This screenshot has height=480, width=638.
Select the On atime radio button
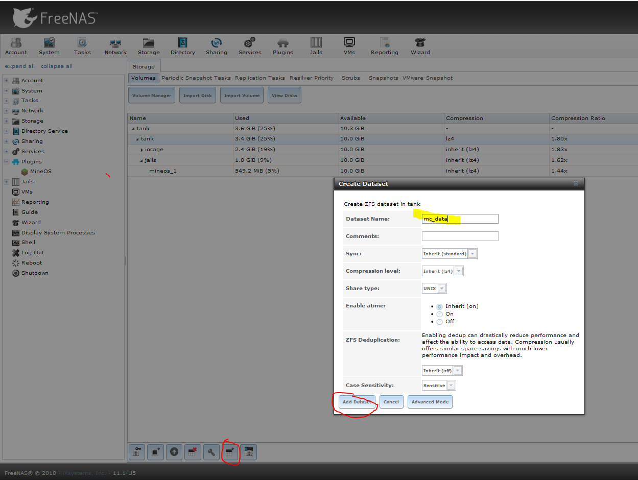click(x=439, y=314)
